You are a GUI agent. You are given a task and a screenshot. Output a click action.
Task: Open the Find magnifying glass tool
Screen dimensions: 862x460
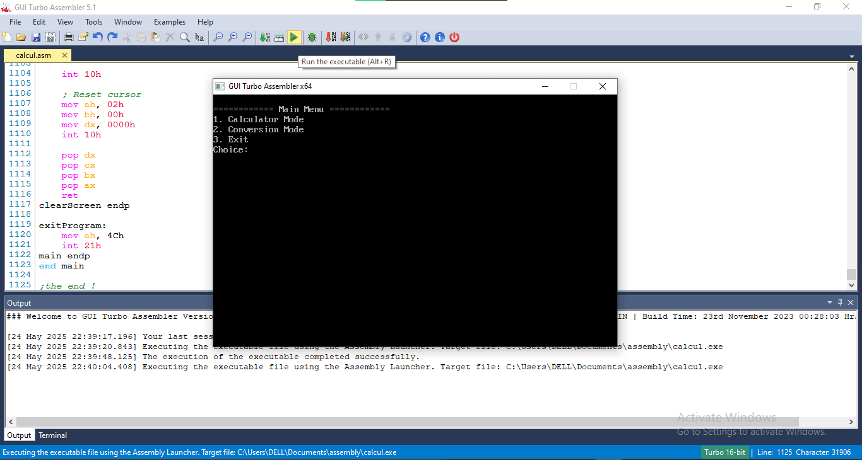pos(185,37)
